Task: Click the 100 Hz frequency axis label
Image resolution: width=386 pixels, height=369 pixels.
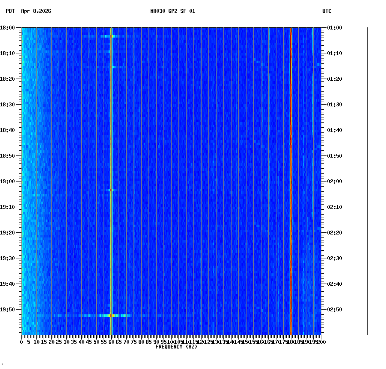Action: coord(170,342)
